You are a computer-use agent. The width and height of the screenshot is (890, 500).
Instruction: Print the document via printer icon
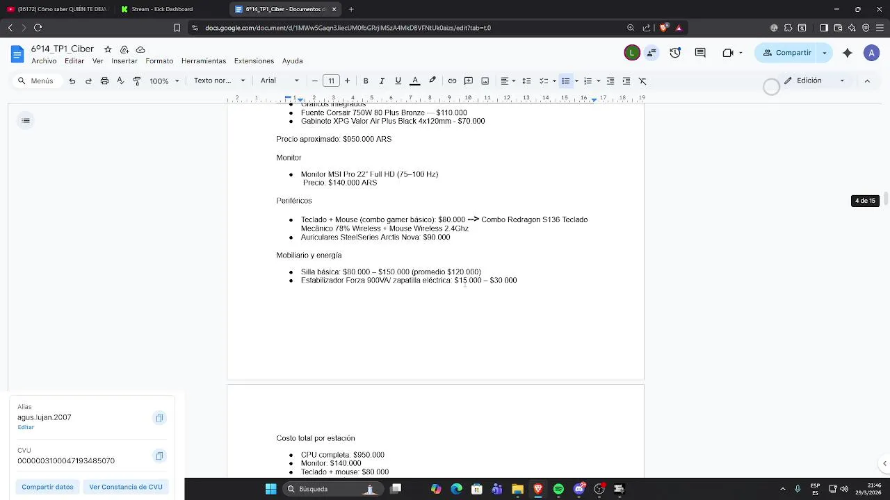click(x=104, y=81)
